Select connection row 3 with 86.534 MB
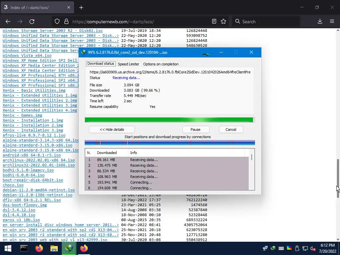Screen dimensions: 340x255 tap(167, 171)
